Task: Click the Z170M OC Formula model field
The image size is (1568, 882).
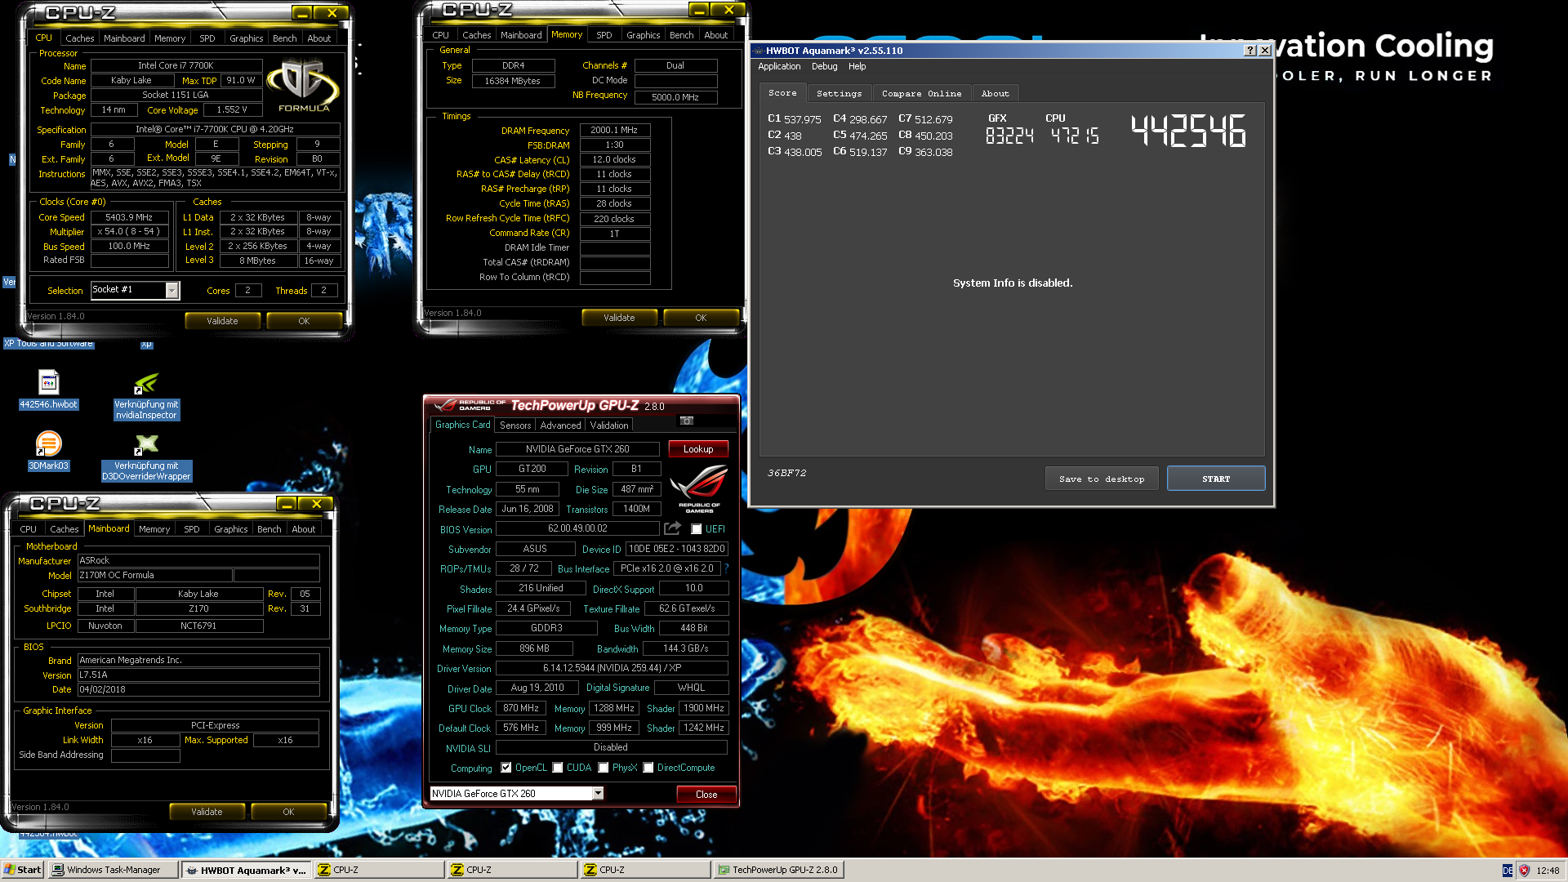Action: [x=154, y=575]
